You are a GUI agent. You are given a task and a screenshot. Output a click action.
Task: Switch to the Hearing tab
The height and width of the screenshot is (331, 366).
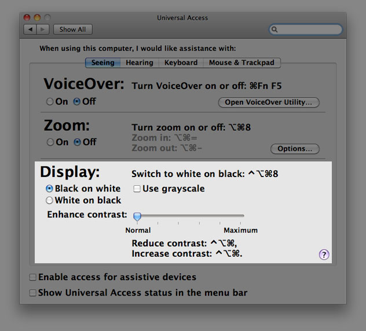point(140,62)
